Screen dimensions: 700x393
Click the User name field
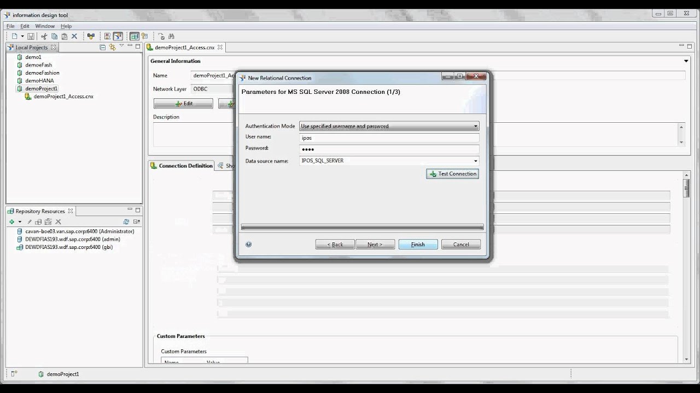point(389,138)
